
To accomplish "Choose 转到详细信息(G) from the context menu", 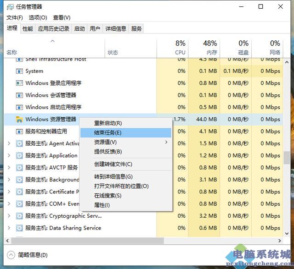I will pyautogui.click(x=126, y=176).
